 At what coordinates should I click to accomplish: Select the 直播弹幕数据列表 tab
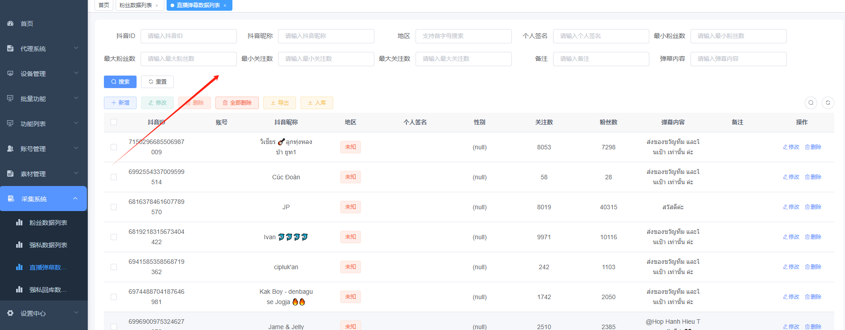pyautogui.click(x=198, y=5)
